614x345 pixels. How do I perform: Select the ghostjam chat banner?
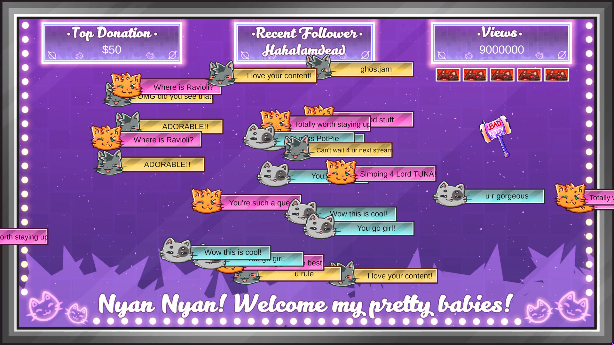[376, 69]
